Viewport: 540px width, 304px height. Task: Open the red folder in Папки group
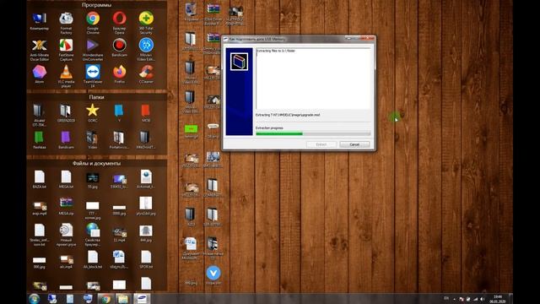[x=146, y=113]
